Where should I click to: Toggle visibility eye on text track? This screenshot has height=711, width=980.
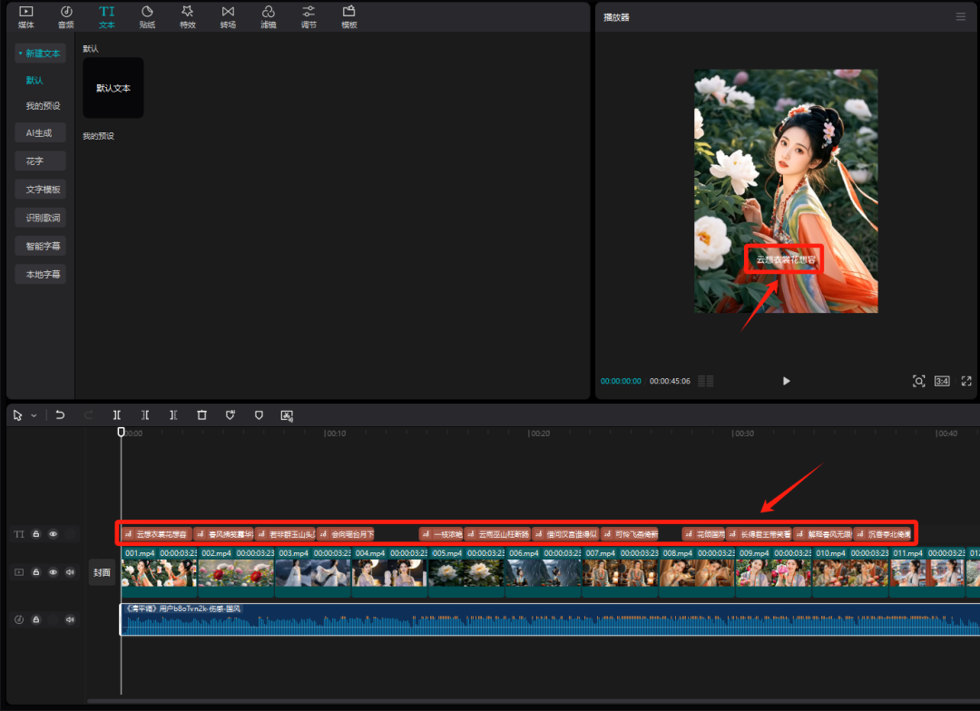(x=53, y=534)
